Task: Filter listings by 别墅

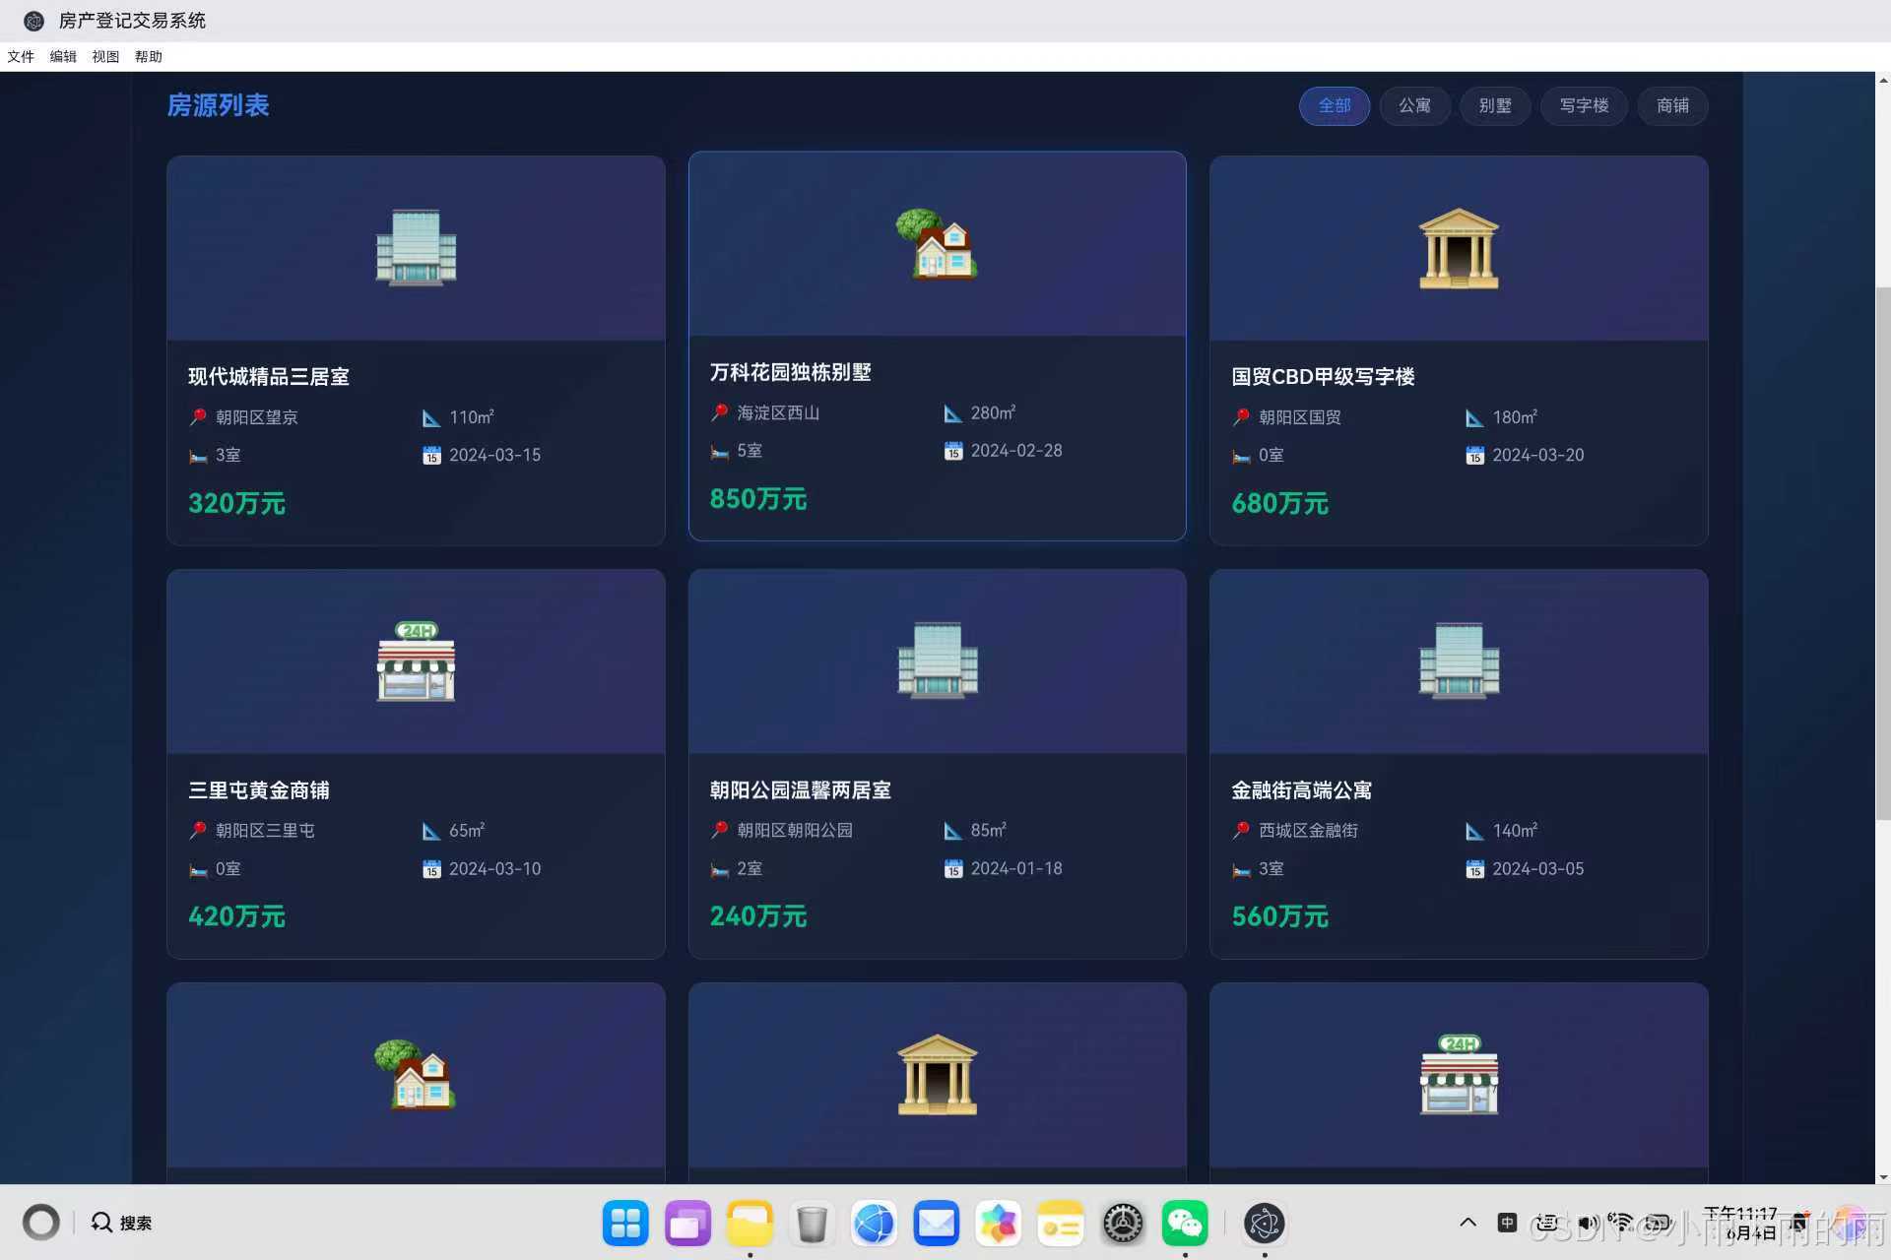Action: (1494, 105)
